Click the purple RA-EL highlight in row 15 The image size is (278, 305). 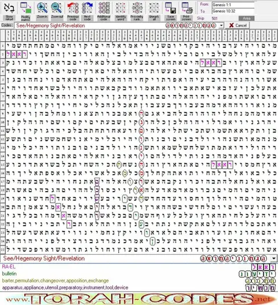(x=222, y=165)
